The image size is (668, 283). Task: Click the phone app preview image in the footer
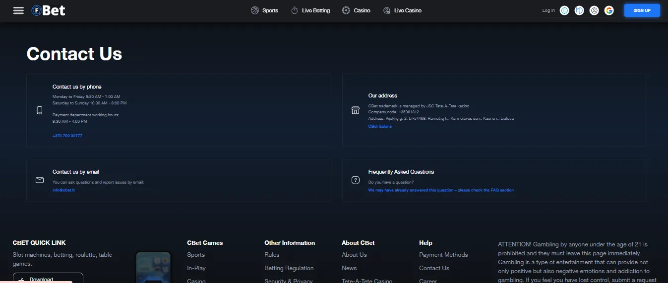click(153, 267)
